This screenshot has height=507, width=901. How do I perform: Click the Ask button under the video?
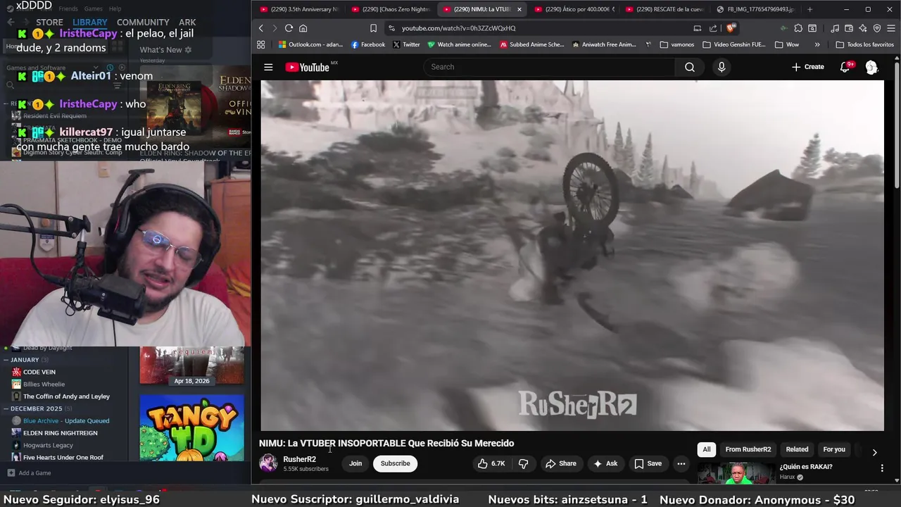[605, 463]
